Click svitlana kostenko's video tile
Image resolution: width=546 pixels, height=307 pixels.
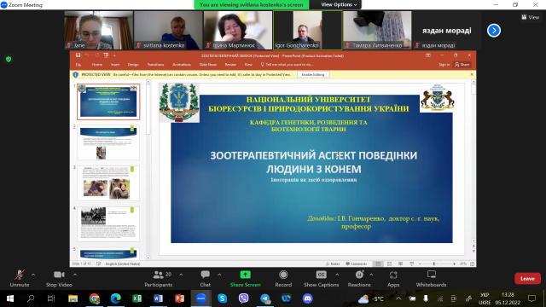(x=168, y=31)
